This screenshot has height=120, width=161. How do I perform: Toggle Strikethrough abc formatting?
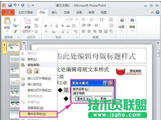tap(68, 26)
